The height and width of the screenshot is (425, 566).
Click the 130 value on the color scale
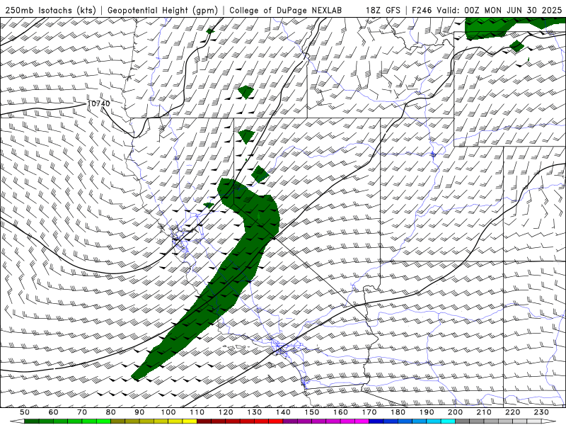[254, 412]
